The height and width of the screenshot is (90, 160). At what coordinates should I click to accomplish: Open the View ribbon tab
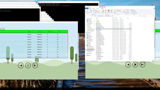[97, 8]
